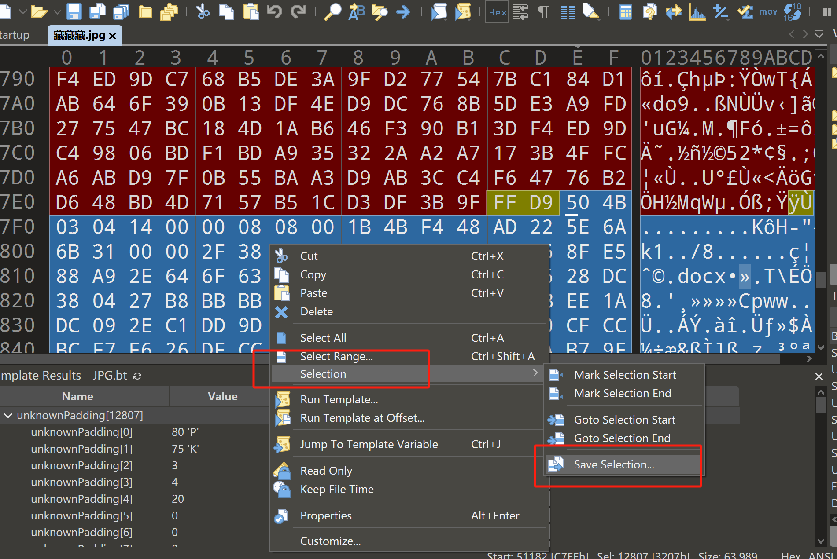
Task: Click Goto Selection End
Action: pyautogui.click(x=624, y=438)
